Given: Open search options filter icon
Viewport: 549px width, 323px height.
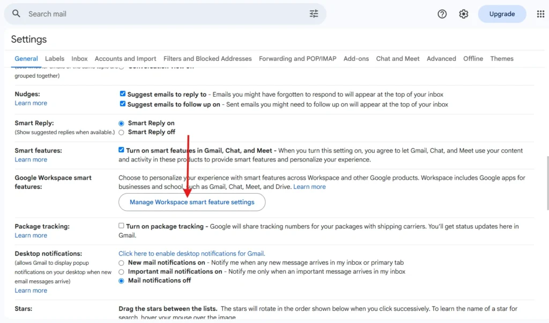Looking at the screenshot, I should point(314,13).
